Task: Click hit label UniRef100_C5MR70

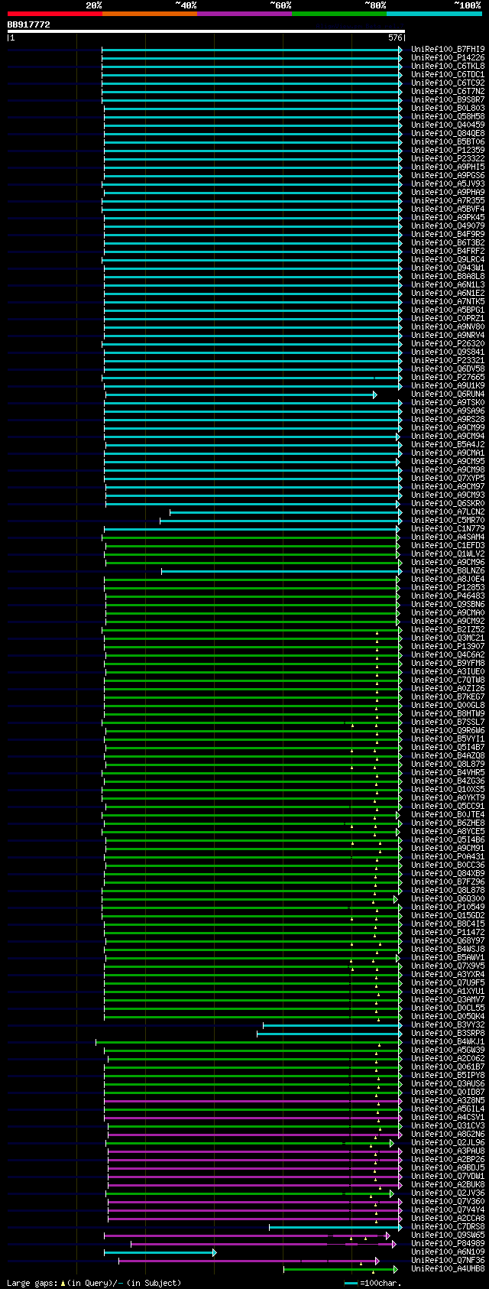Action: click(448, 521)
